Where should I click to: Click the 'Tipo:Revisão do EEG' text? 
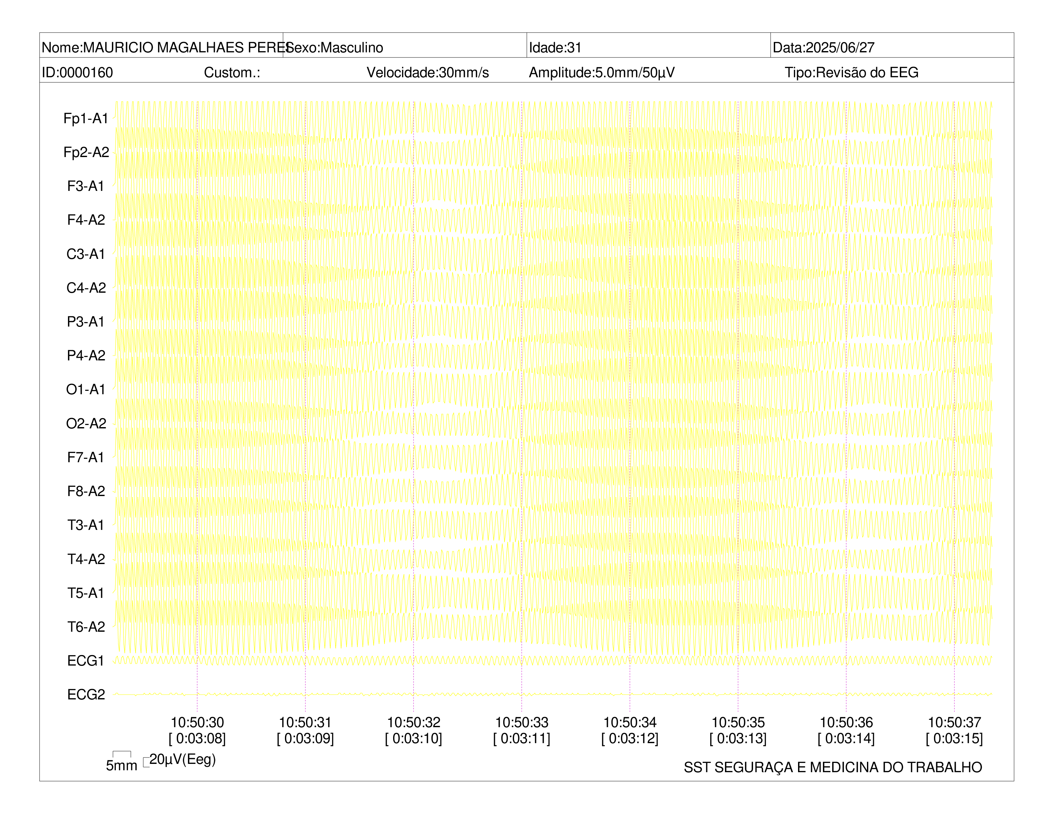click(851, 72)
